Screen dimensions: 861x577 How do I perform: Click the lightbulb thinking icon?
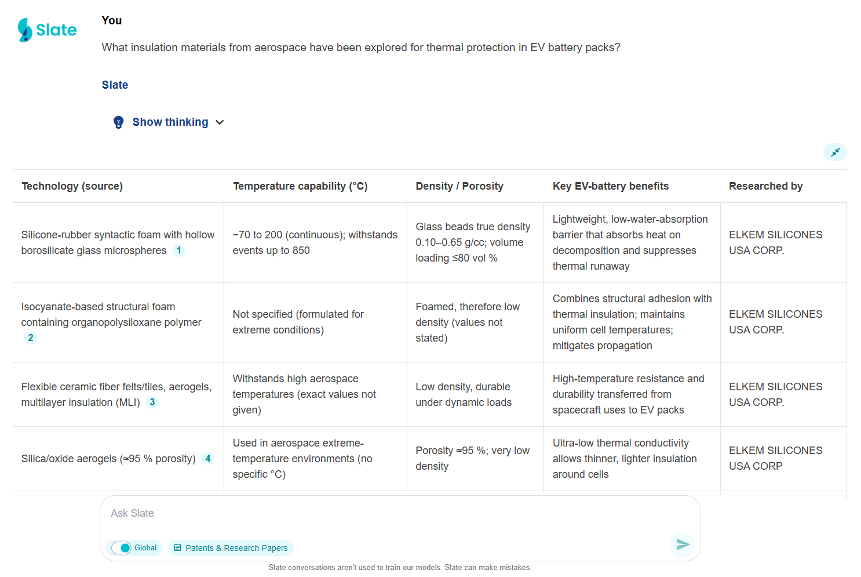point(119,122)
